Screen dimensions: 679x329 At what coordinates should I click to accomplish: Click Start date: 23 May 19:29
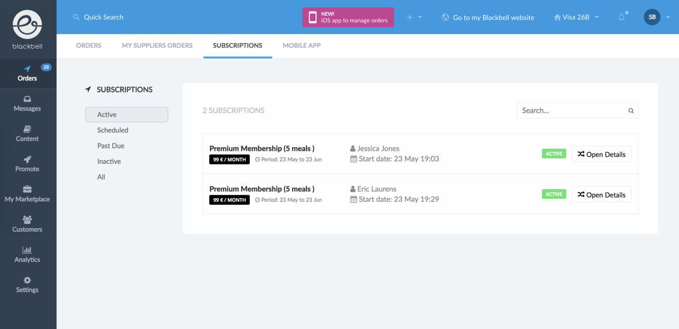(x=399, y=199)
